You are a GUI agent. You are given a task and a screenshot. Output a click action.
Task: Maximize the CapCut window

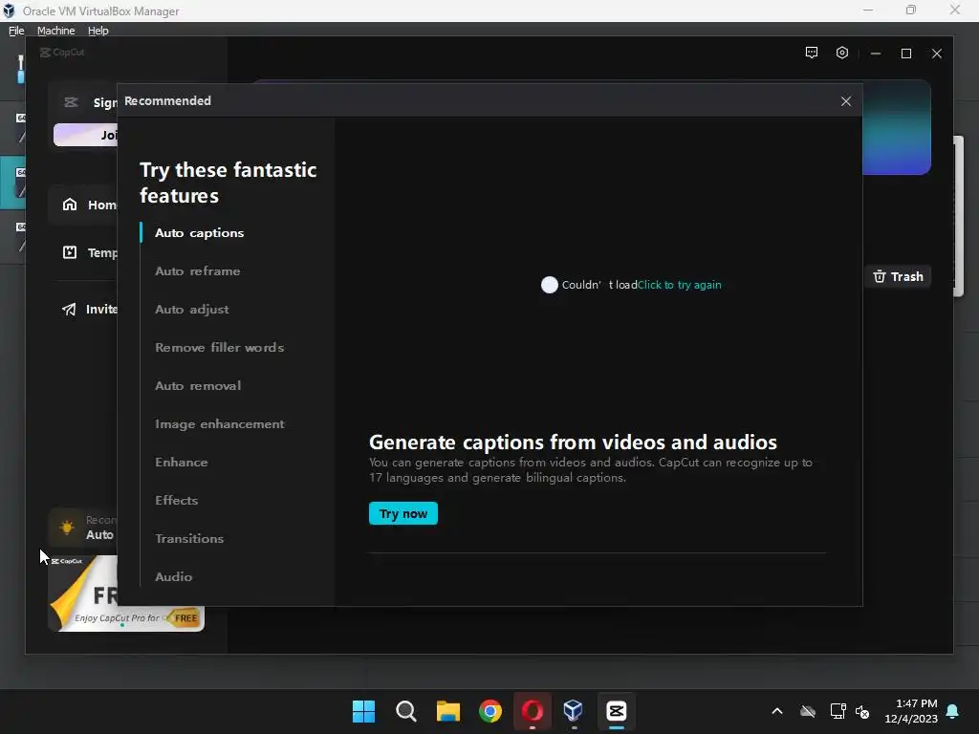906,54
